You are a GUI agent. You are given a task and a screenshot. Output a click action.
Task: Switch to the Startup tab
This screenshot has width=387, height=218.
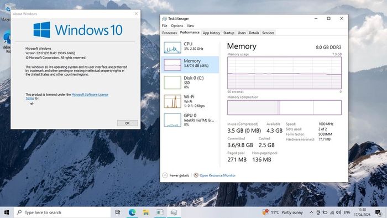229,33
